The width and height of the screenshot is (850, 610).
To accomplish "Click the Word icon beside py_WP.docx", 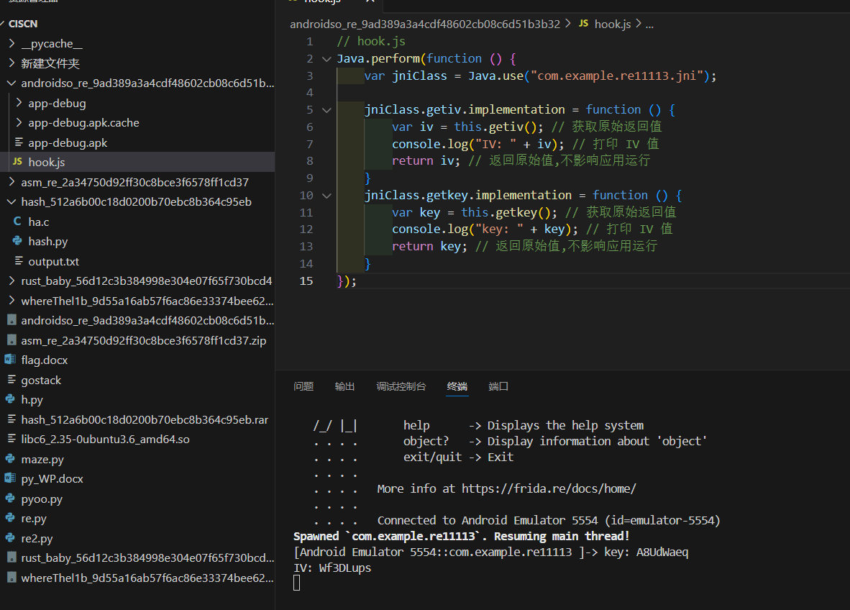I will (x=10, y=478).
